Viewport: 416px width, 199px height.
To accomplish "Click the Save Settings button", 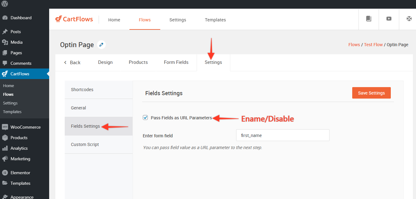I will coord(371,93).
